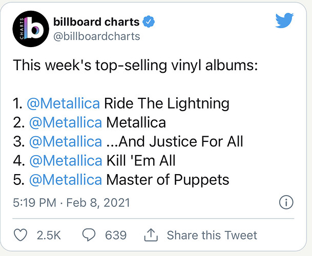The width and height of the screenshot is (312, 256).
Task: Click the blue verified badge
Action: coord(149,22)
